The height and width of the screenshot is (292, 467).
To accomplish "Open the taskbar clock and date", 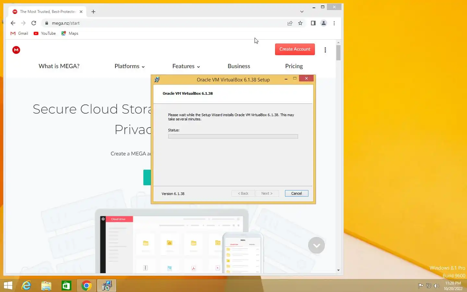I will pyautogui.click(x=453, y=286).
